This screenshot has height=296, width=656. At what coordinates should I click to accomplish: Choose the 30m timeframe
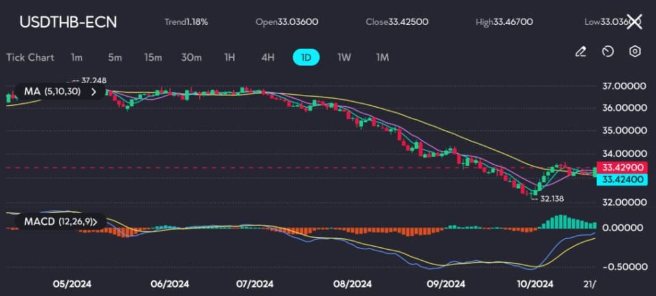pyautogui.click(x=191, y=57)
